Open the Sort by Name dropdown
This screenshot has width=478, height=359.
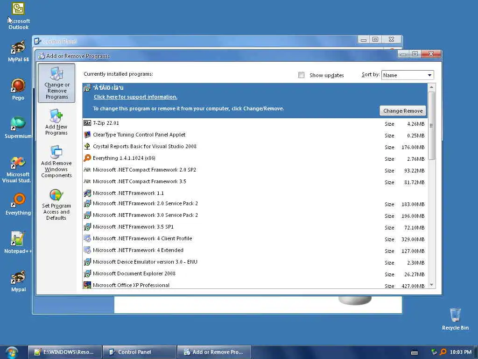[x=408, y=75]
